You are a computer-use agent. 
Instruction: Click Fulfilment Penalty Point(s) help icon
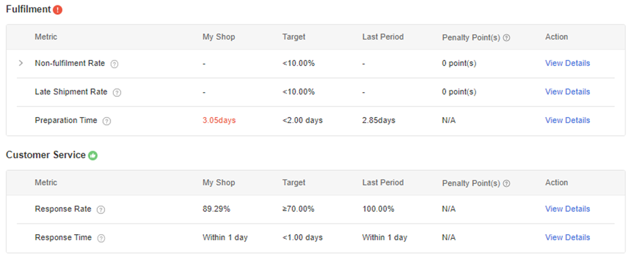tap(506, 38)
